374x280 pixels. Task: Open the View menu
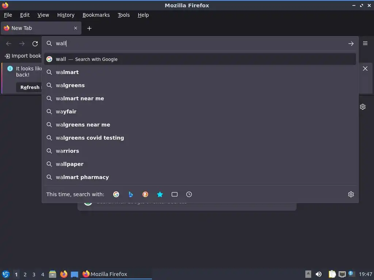(x=43, y=15)
